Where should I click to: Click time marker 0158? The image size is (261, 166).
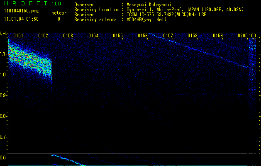[x=193, y=36]
